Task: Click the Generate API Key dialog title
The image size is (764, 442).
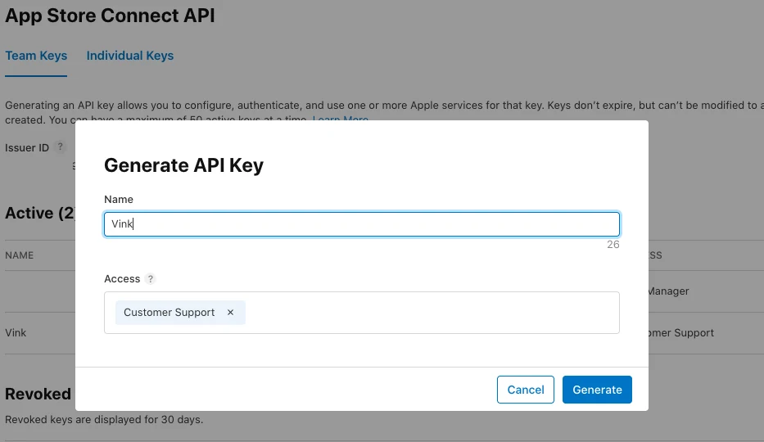Action: pos(183,165)
